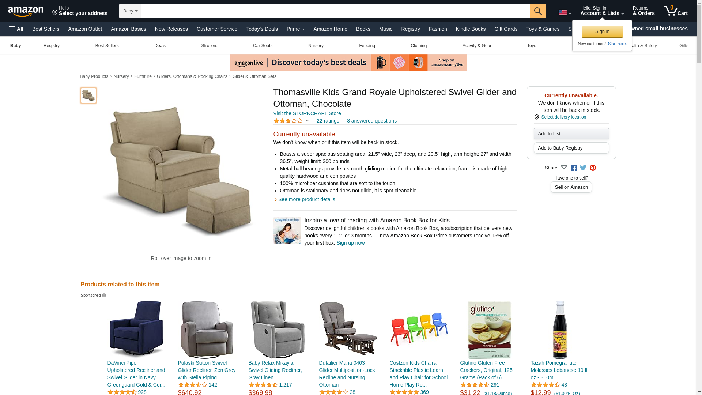Open the Amazon logo home link

pos(26,11)
